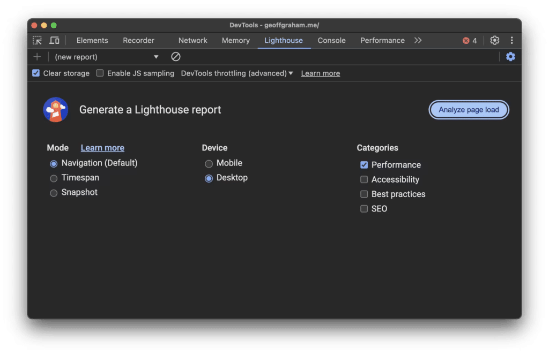Click the red error count indicator
The image size is (549, 355).
[x=470, y=41]
